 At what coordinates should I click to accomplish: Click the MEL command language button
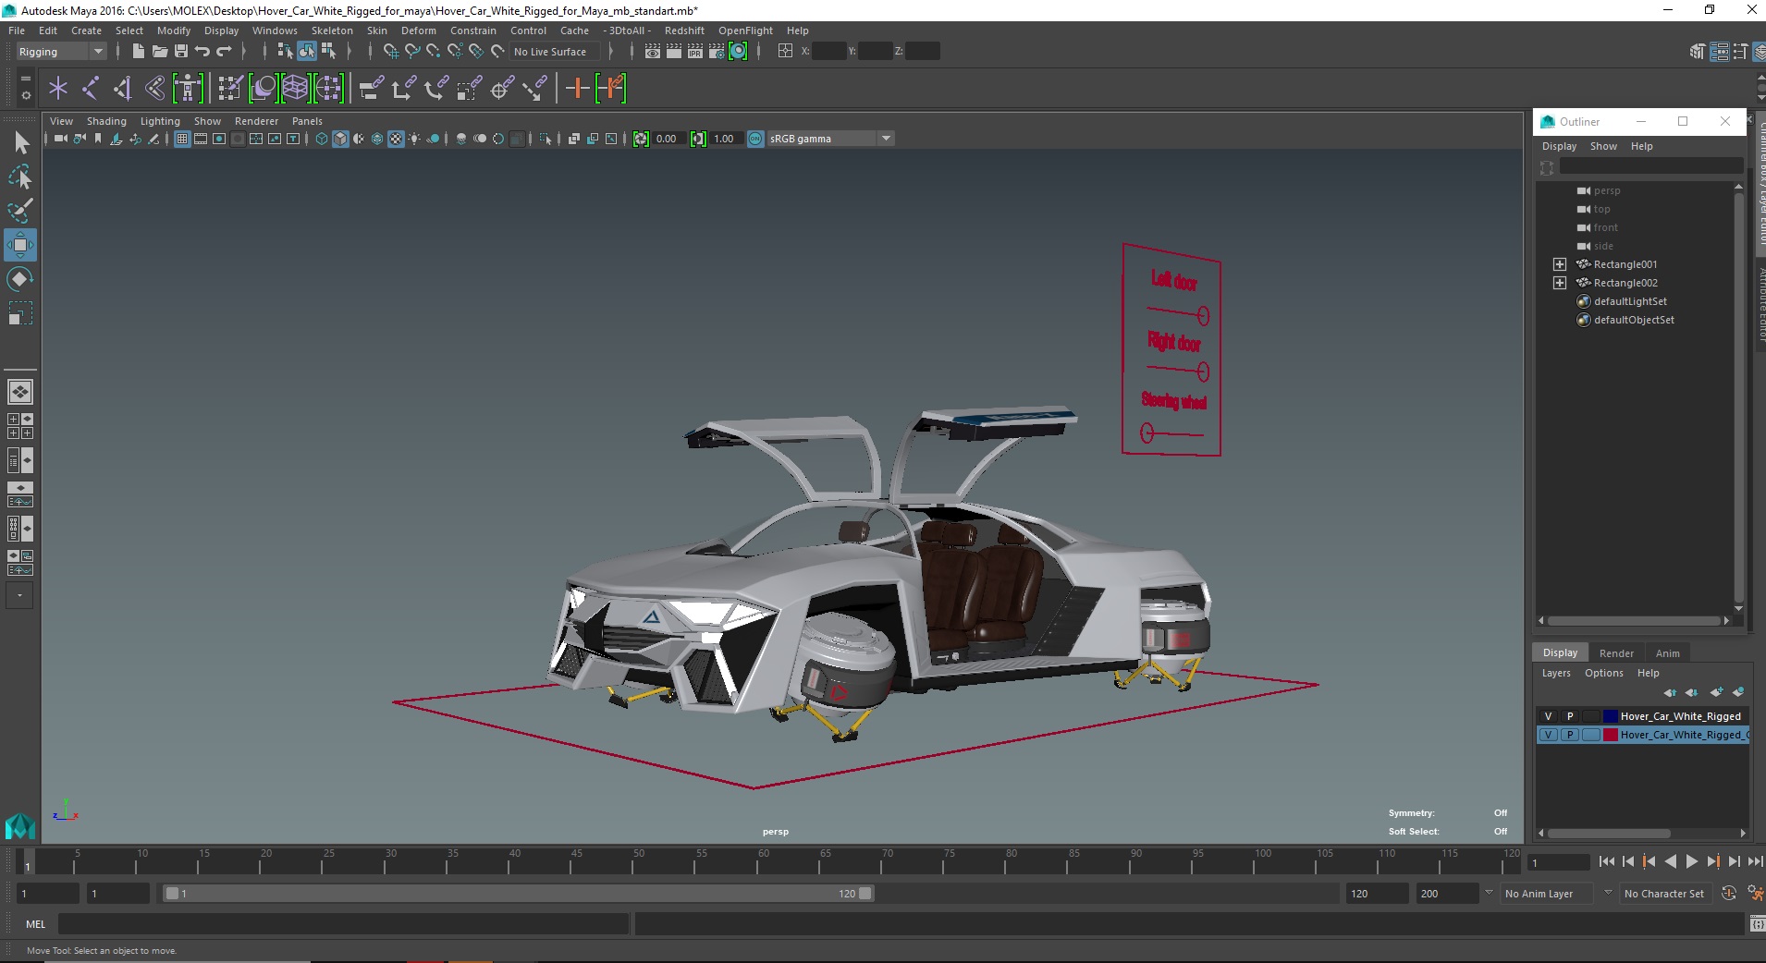36,924
